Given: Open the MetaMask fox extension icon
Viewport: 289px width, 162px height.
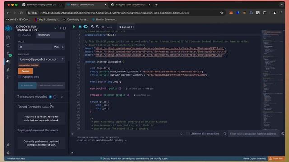Looking at the screenshot, I should tap(231, 13).
